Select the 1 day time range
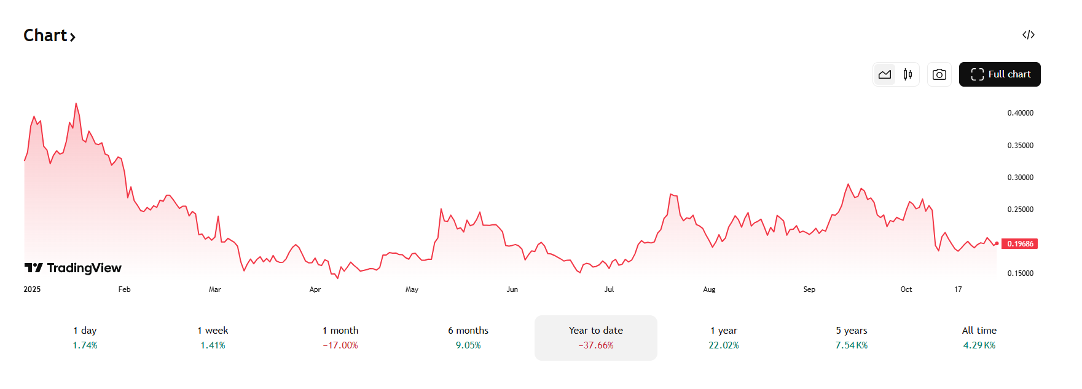Image resolution: width=1082 pixels, height=389 pixels. [x=84, y=337]
